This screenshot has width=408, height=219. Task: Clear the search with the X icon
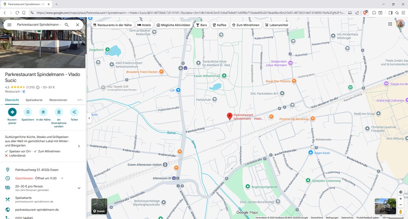[x=77, y=25]
